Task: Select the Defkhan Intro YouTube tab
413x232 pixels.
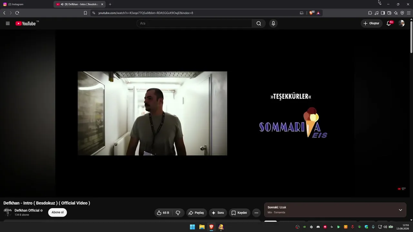Action: pos(79,4)
